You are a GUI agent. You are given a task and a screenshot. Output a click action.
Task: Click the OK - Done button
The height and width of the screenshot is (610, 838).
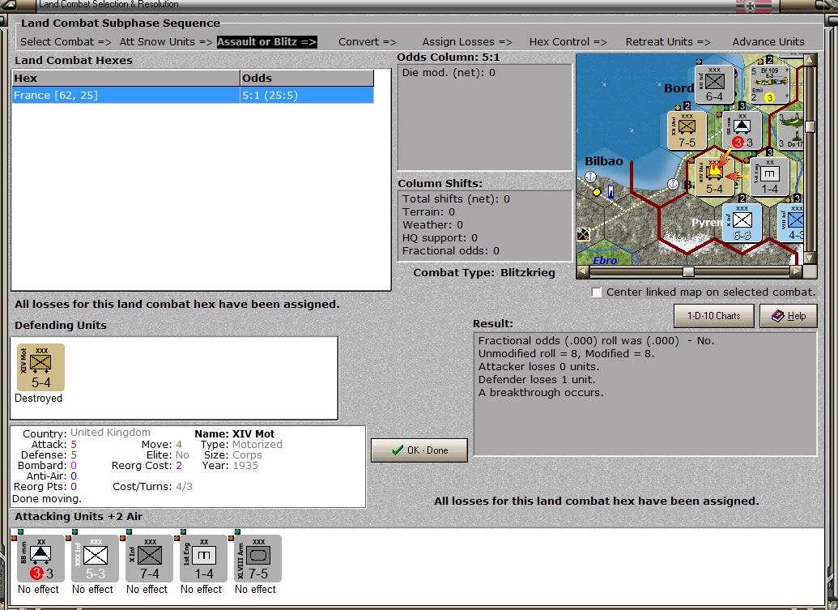pos(419,450)
